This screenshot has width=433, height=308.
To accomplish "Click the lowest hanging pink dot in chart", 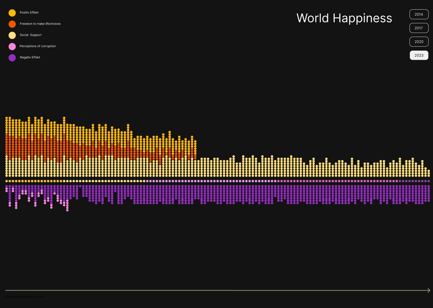I will point(67,210).
